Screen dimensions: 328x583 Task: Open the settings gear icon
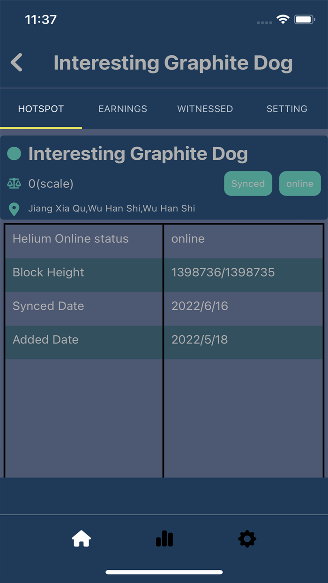point(247,539)
